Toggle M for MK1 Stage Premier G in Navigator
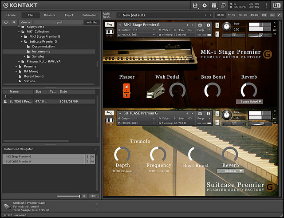Viewport: 284px width, 218px height. [x=93, y=156]
